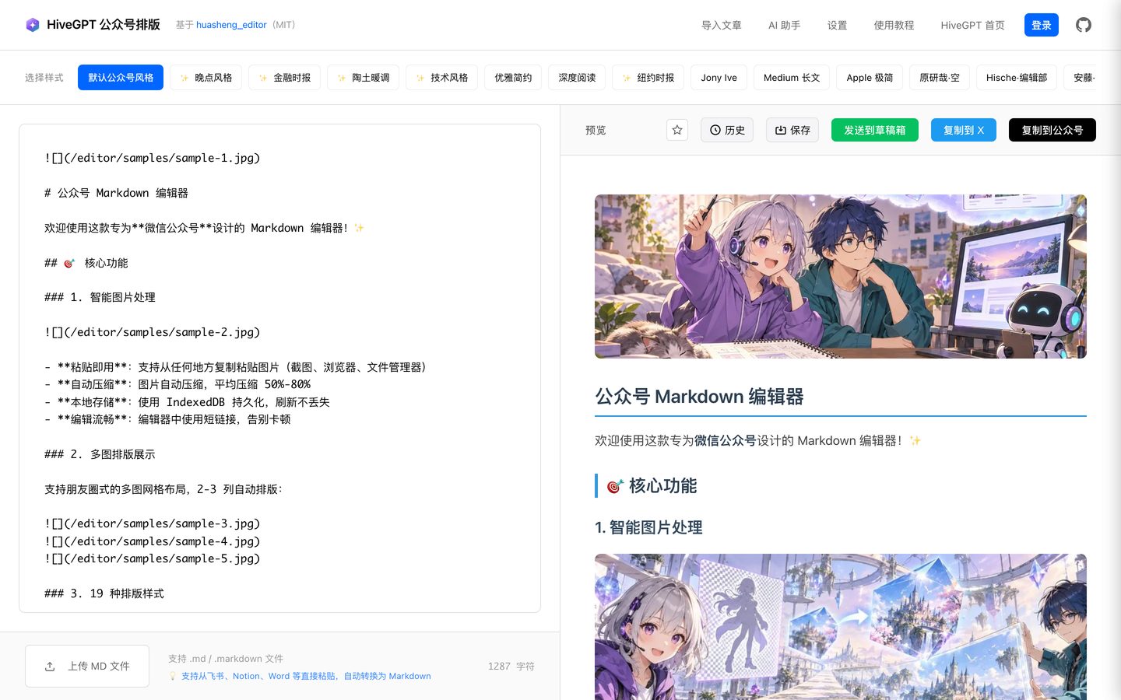Choose the 深度阅读 style

coord(577,78)
